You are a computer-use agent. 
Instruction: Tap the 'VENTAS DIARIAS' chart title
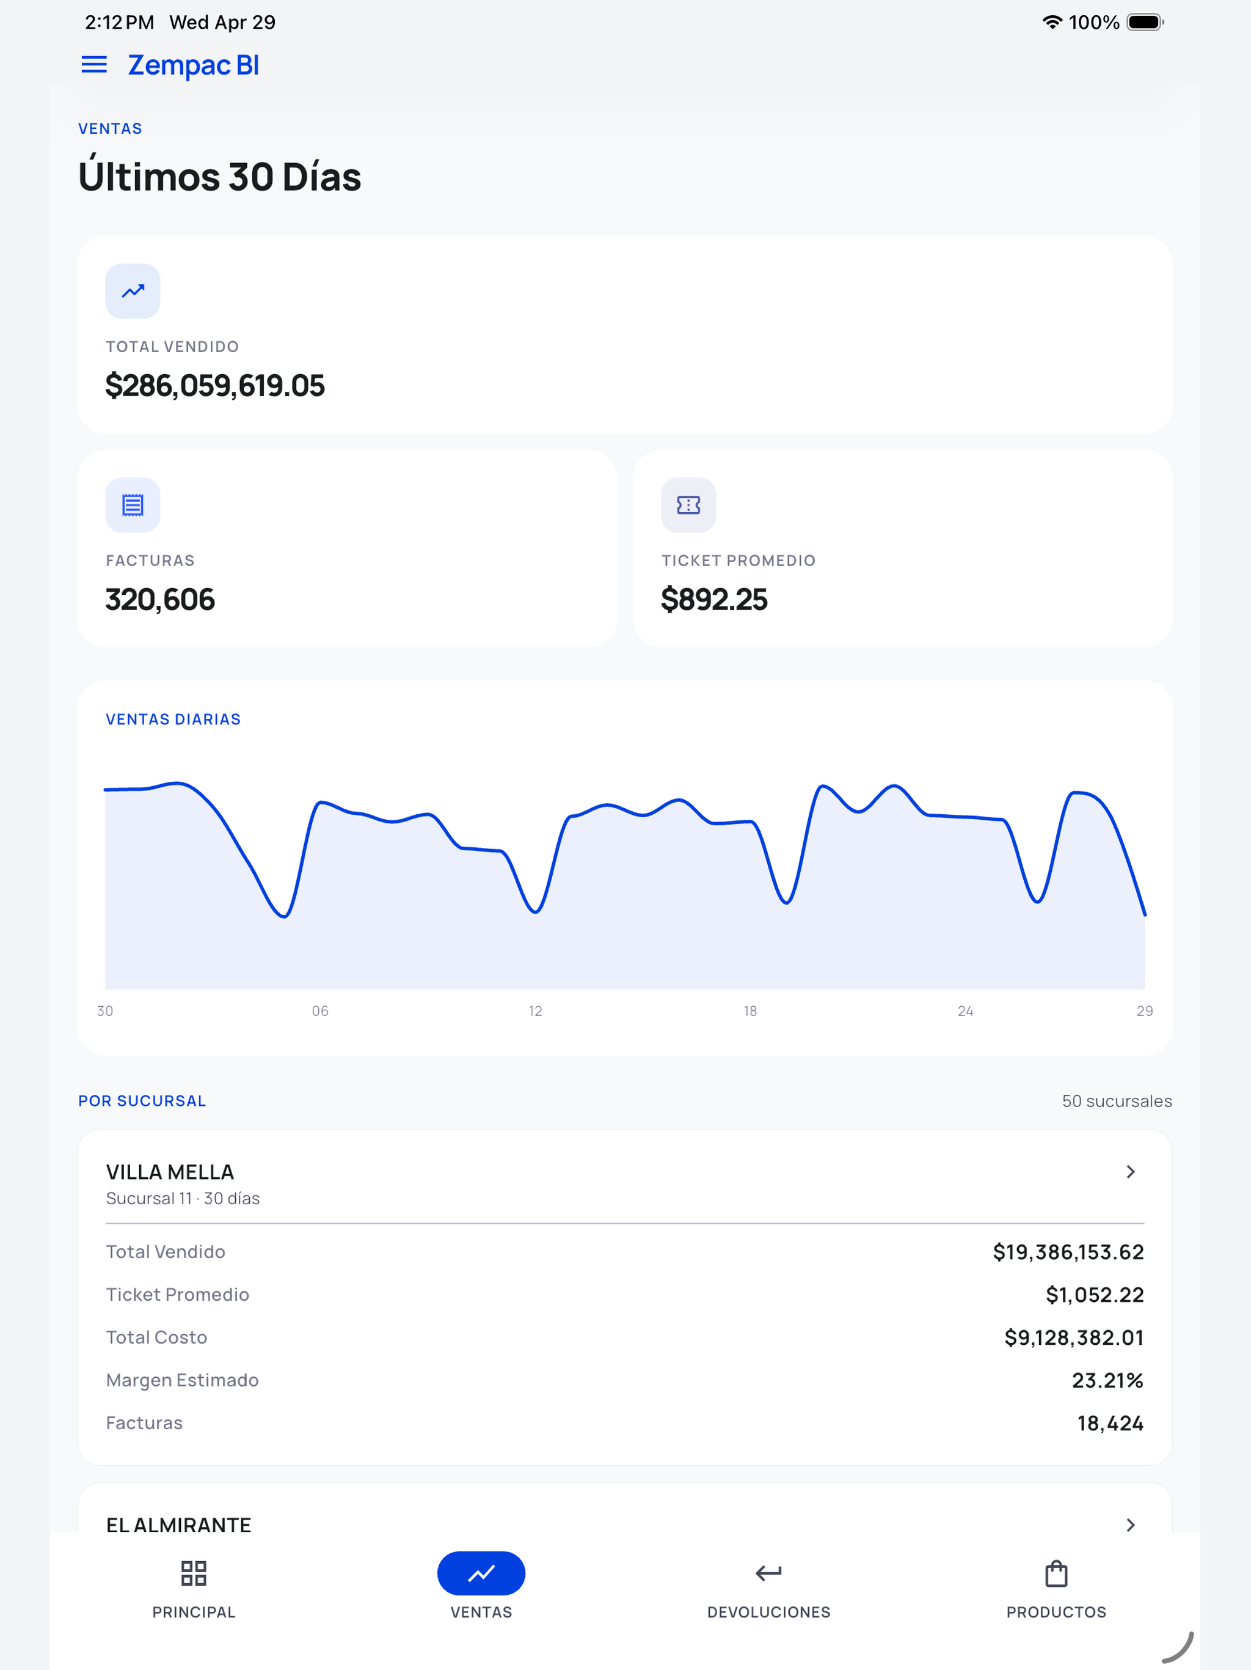pos(173,719)
